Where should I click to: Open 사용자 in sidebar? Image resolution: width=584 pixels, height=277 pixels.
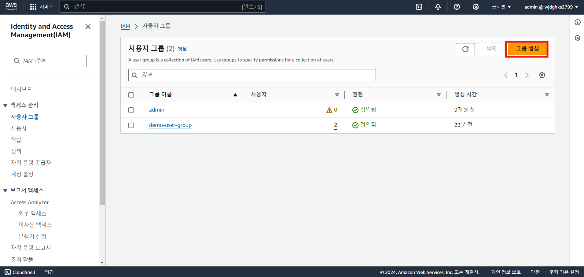(19, 128)
